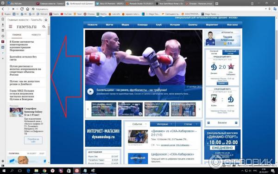The width and height of the screenshot is (278, 174).
Task: Select the Gazeta web panel icon in the sidebar
Action: [x=3, y=42]
